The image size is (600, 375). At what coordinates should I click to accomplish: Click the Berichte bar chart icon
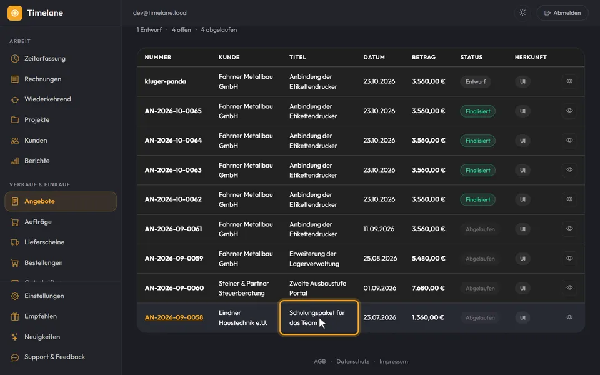coord(15,161)
